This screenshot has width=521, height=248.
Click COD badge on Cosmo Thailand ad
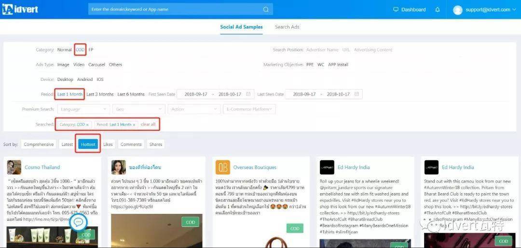(86, 235)
